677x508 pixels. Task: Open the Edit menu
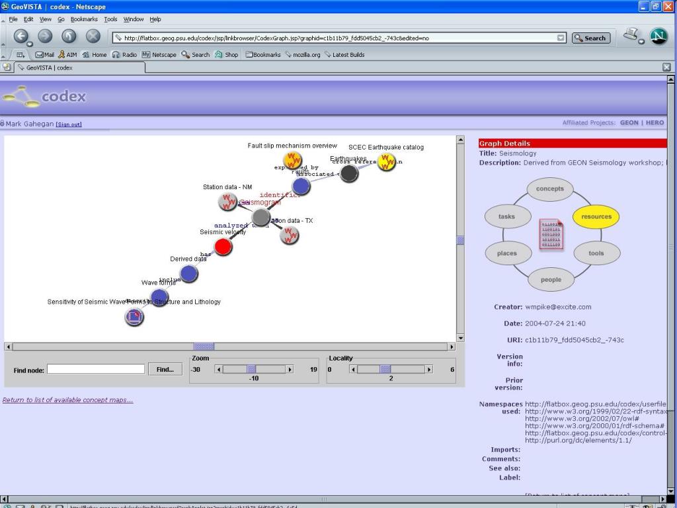(x=28, y=19)
